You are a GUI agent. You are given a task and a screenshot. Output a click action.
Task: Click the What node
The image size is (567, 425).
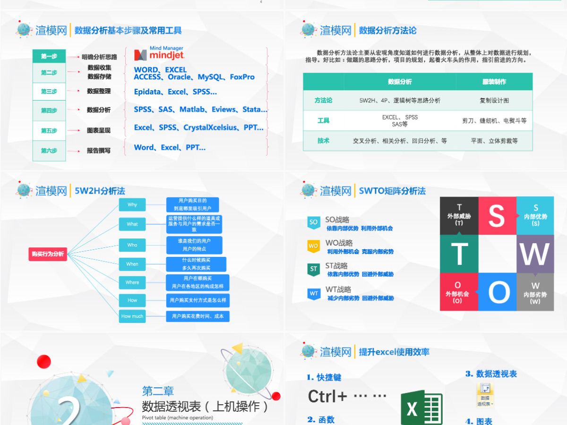[x=132, y=224]
